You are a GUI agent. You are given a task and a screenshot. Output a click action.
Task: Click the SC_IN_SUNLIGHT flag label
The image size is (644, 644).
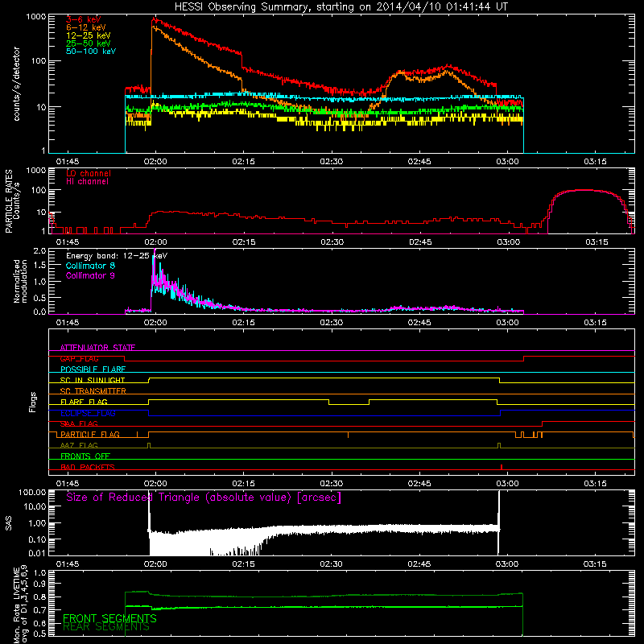93,380
